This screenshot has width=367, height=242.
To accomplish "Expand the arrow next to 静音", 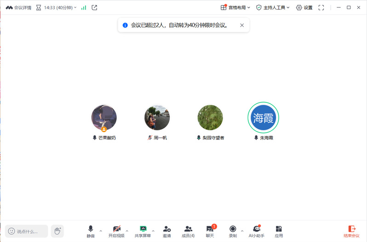I will [101, 231].
